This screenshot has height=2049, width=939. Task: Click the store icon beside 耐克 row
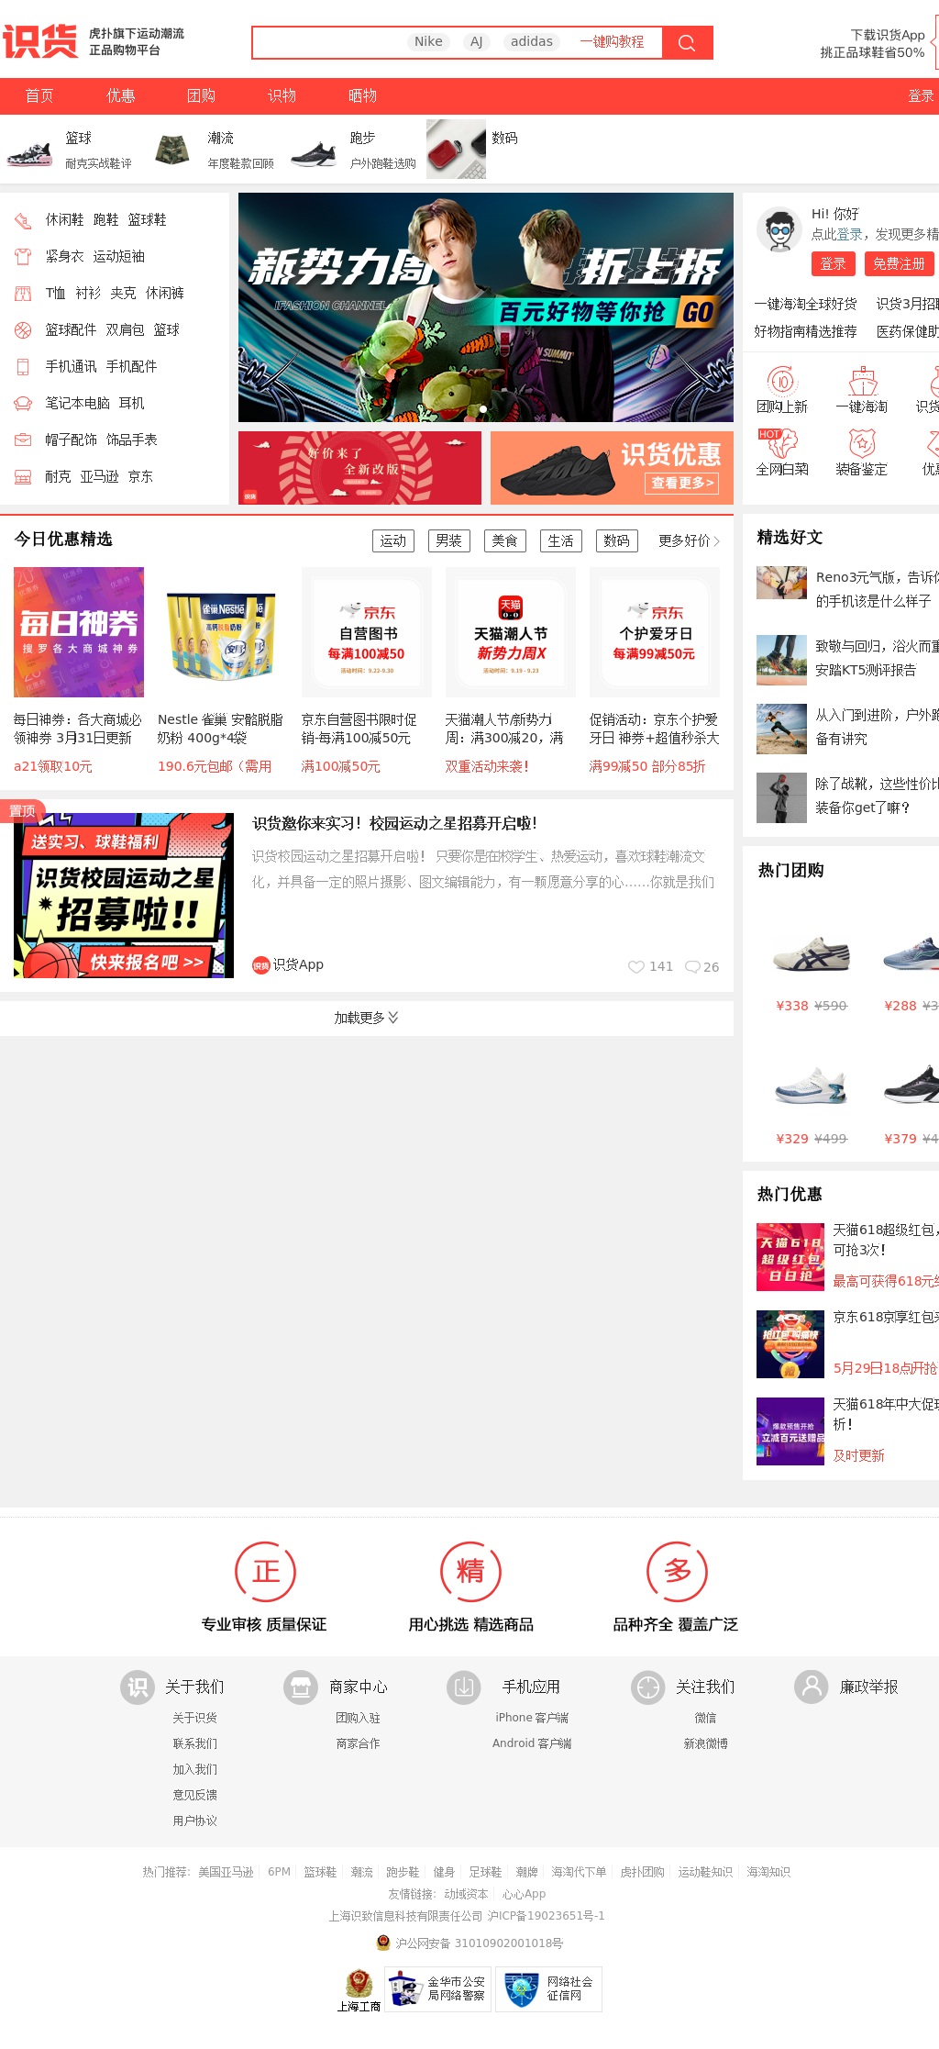click(23, 477)
